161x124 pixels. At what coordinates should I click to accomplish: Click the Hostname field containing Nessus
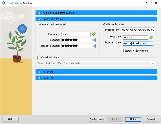pos(135,37)
